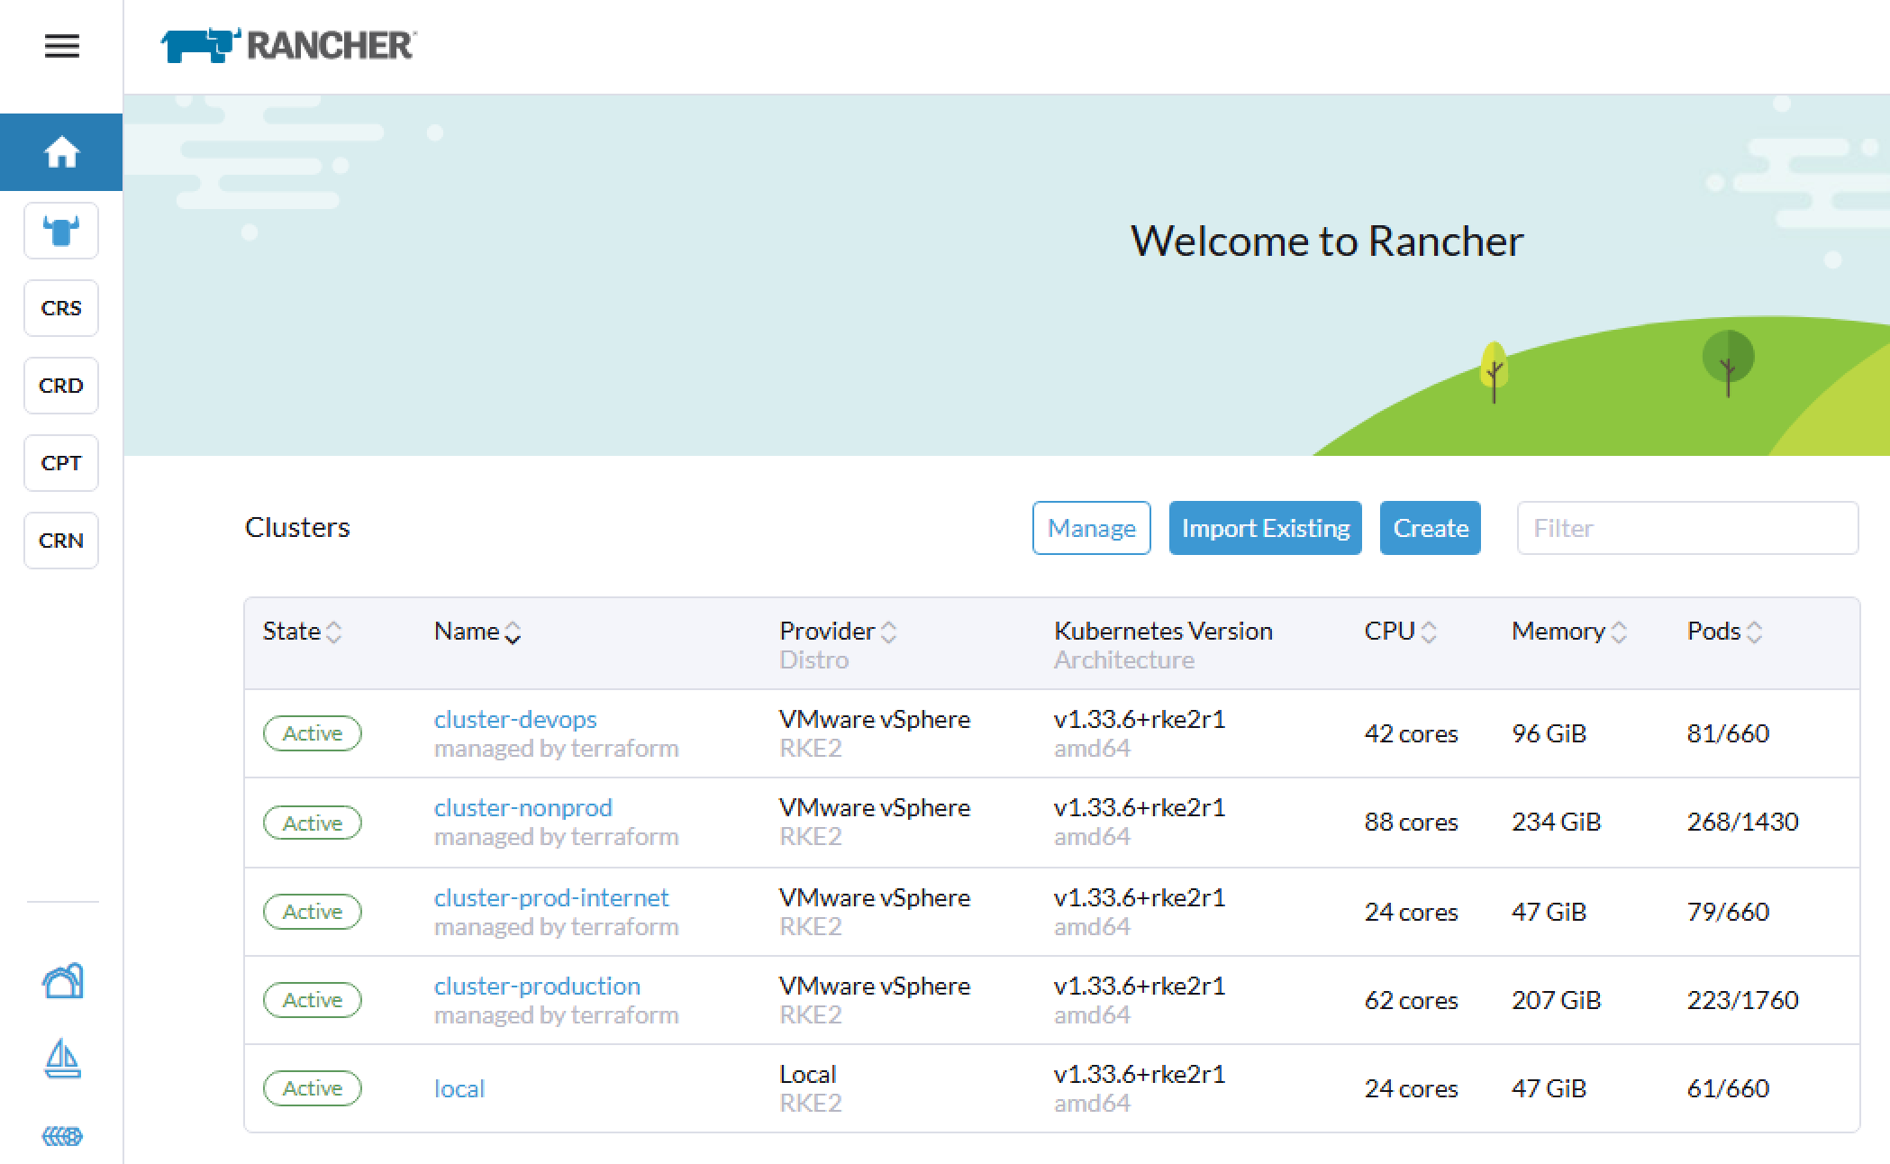The height and width of the screenshot is (1164, 1890).
Task: Open the hamburger navigation menu
Action: [x=61, y=46]
